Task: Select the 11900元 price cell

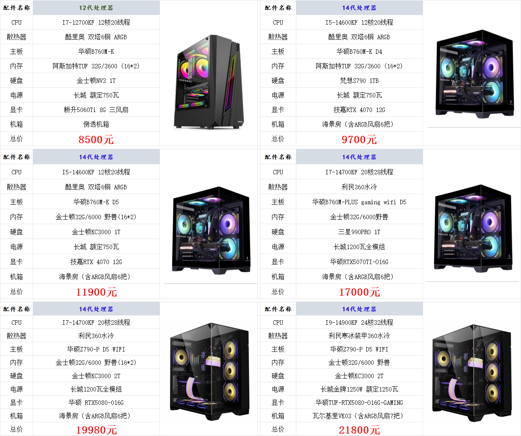Action: click(96, 292)
